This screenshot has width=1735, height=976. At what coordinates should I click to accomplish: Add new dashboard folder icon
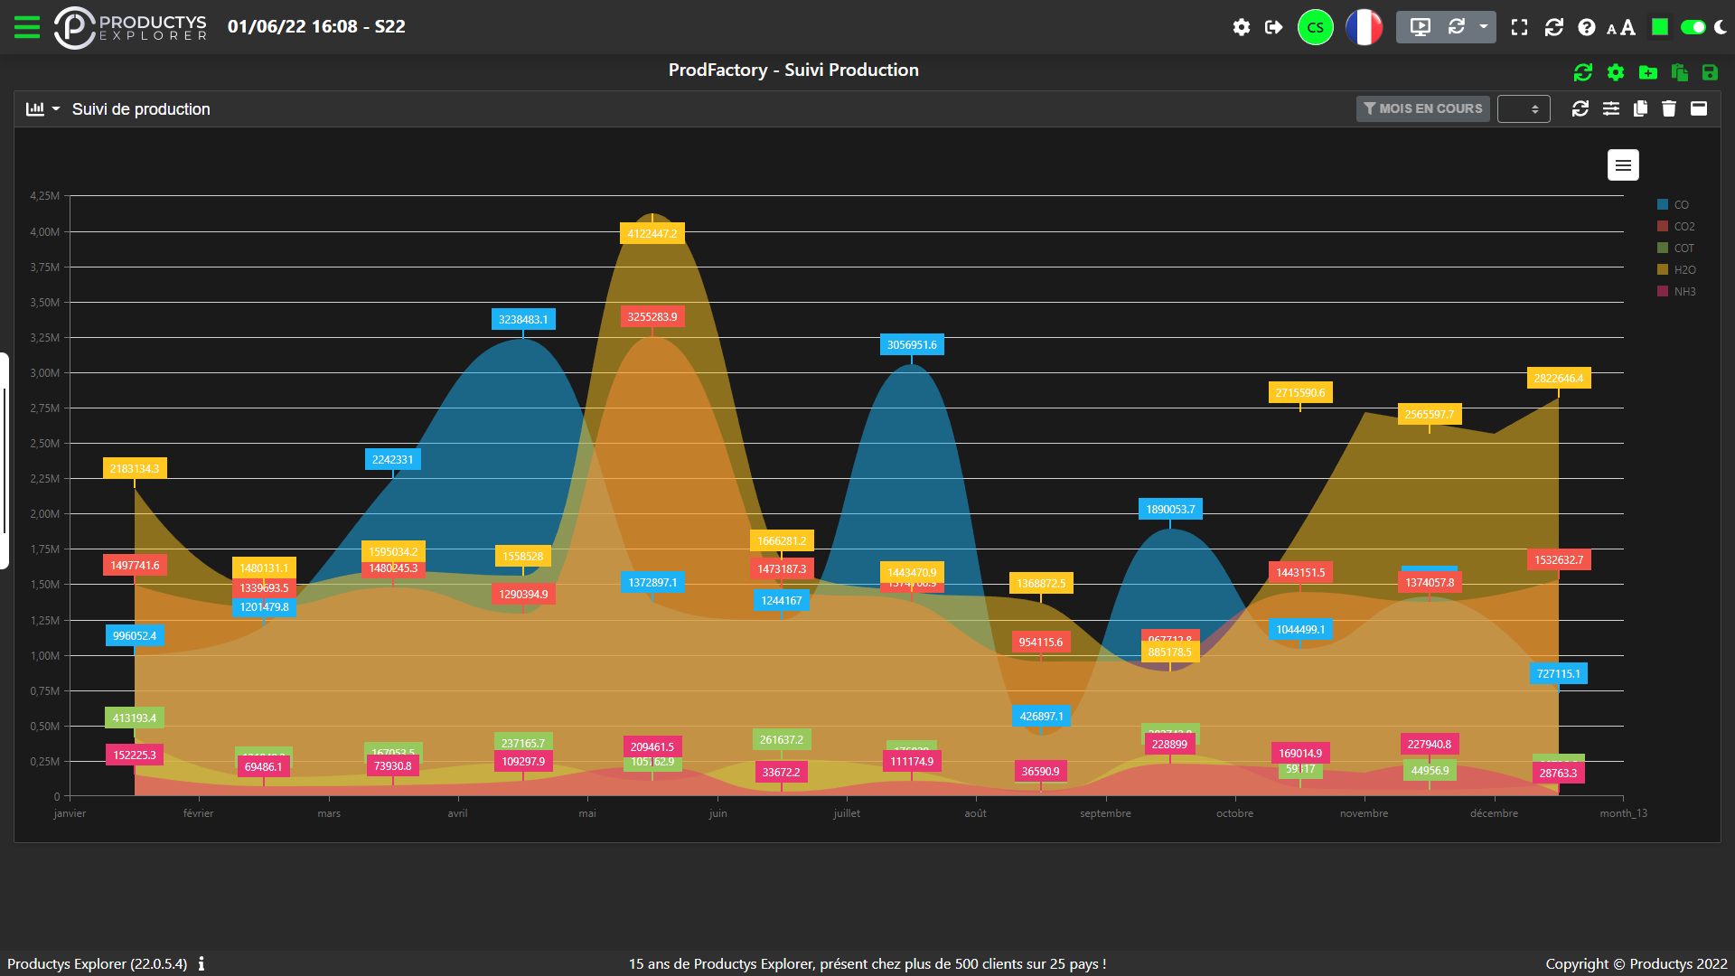click(1648, 72)
